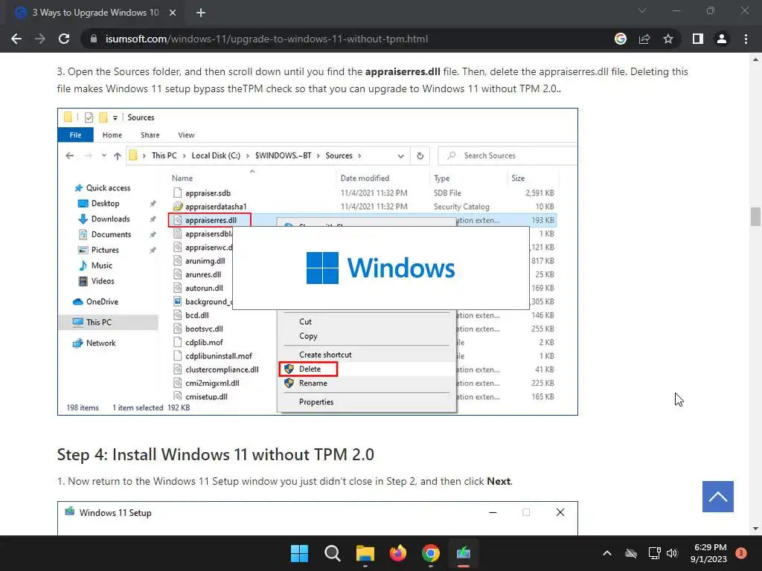
Task: Click the browser forward arrow
Action: click(40, 39)
